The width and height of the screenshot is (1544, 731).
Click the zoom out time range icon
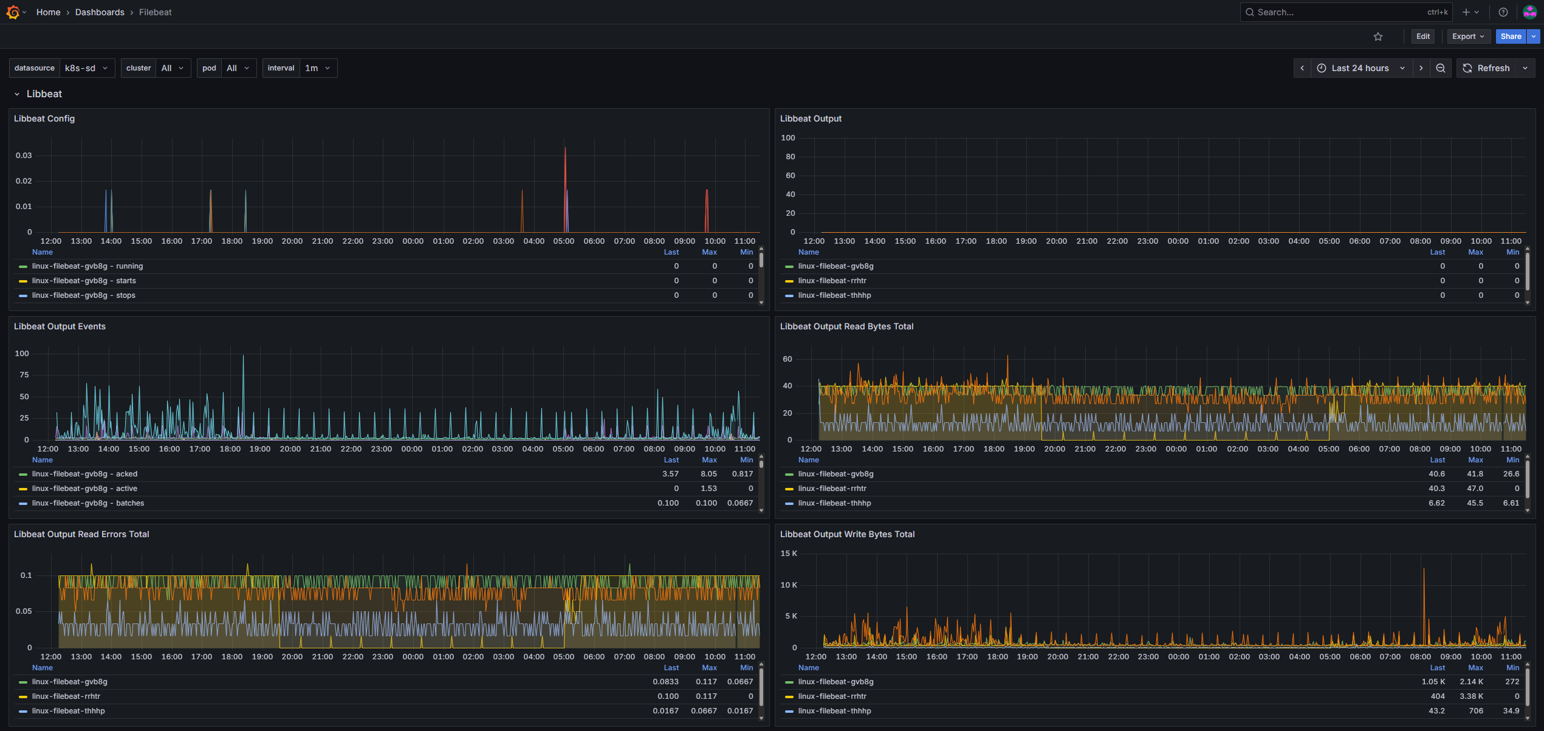(1441, 68)
